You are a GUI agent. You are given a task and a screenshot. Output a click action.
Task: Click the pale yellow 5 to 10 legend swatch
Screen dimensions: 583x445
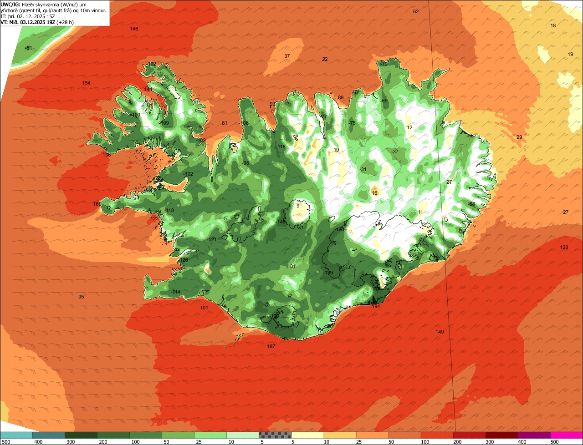307,435
